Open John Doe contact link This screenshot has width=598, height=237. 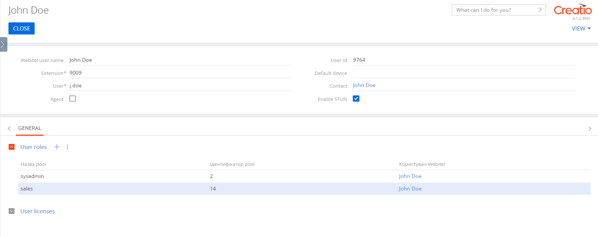[364, 85]
